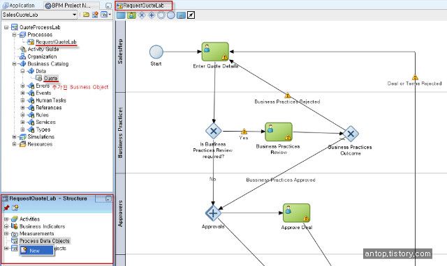Viewport: 447px width, 266px height.
Task: Expand the Events module
Action: pos(22,93)
